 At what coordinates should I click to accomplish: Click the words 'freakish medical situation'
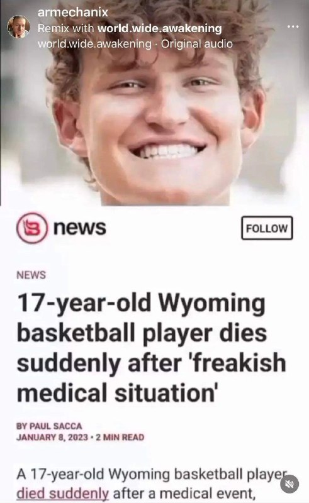(x=151, y=379)
